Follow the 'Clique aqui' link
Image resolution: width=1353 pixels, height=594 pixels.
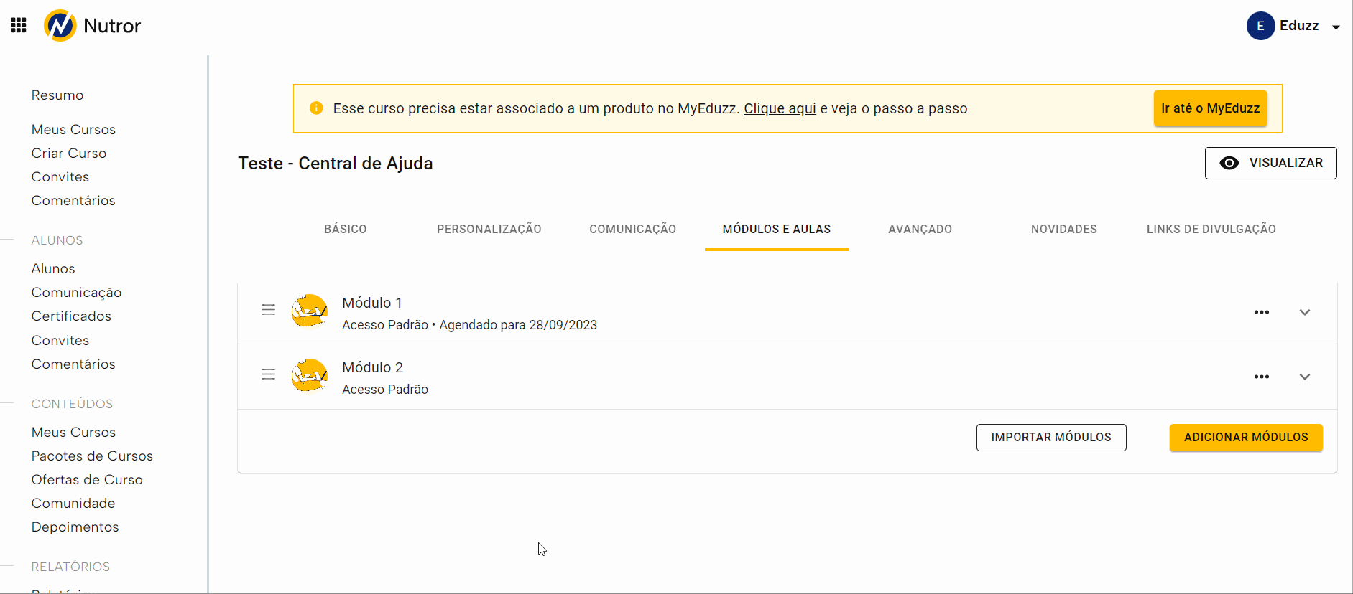(780, 108)
